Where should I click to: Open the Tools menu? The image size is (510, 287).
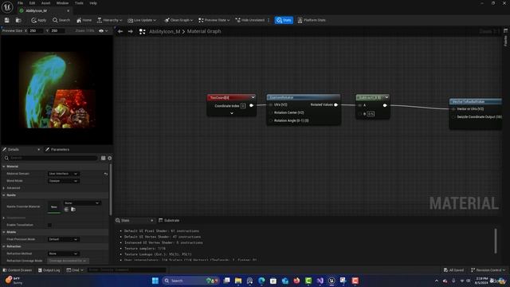click(79, 3)
